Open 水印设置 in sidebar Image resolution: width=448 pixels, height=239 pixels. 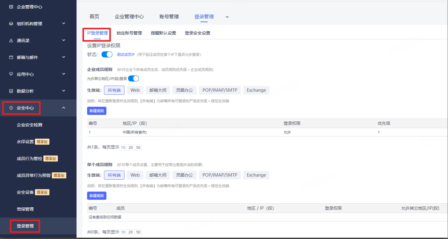(25, 142)
